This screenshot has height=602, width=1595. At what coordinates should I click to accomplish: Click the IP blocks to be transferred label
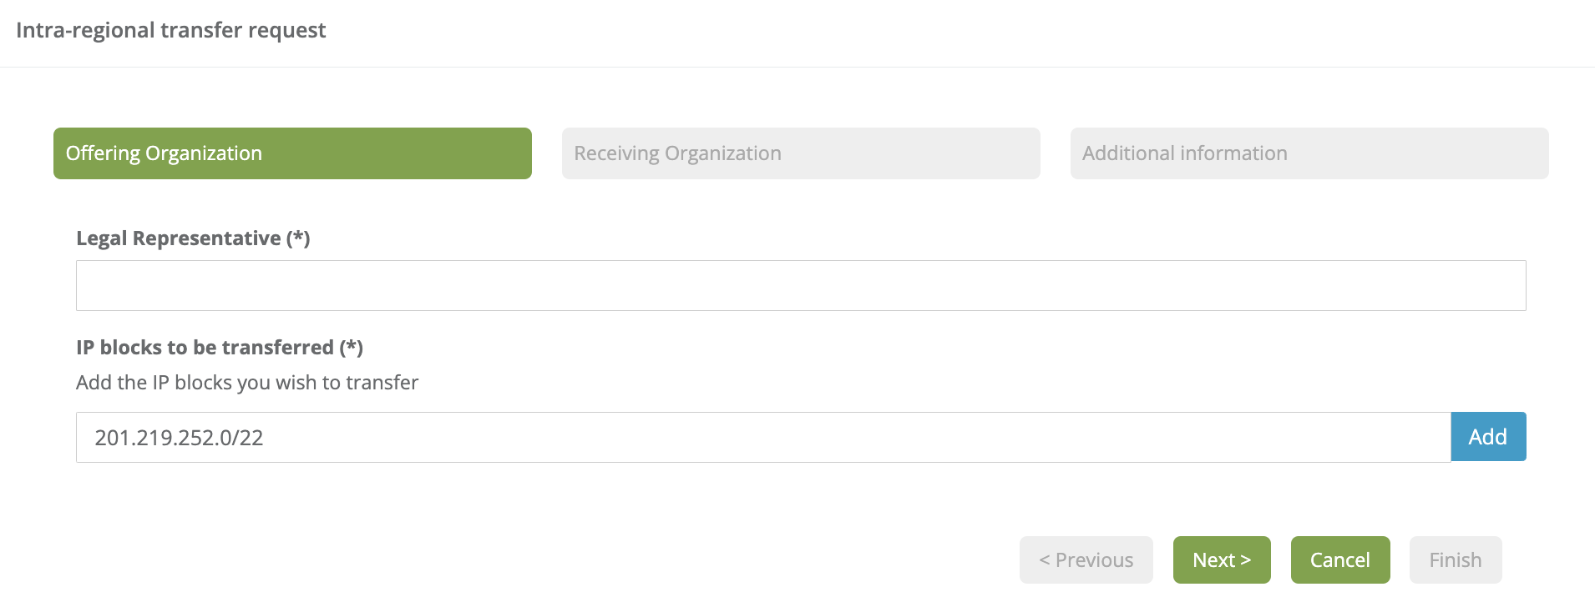click(219, 348)
